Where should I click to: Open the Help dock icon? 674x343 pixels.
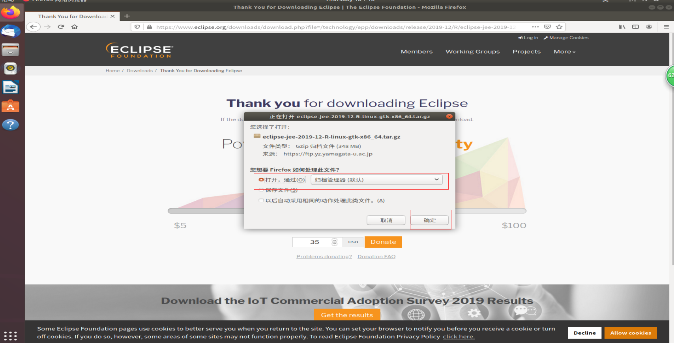pyautogui.click(x=11, y=125)
